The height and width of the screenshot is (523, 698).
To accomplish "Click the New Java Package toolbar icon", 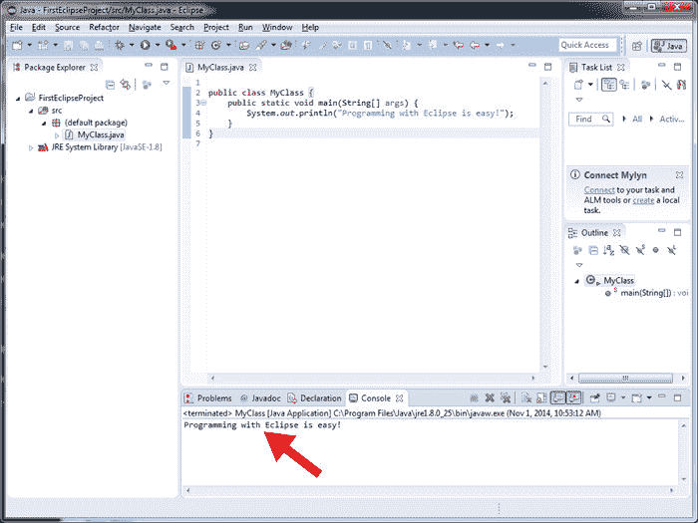I will [199, 45].
